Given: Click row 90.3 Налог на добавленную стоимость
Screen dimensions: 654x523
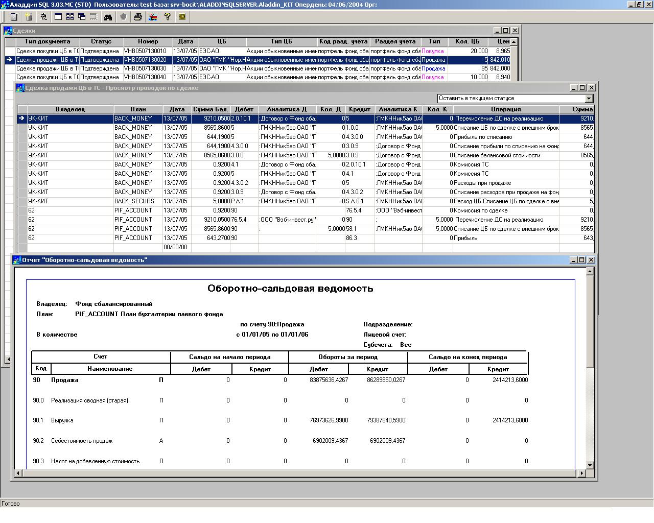Looking at the screenshot, I should (x=280, y=461).
